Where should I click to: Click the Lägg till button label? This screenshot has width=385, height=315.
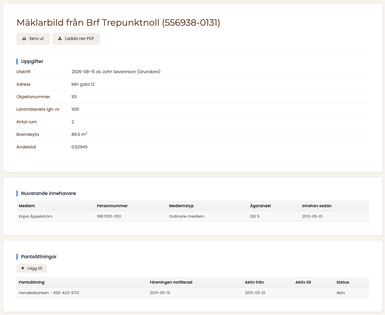click(35, 268)
